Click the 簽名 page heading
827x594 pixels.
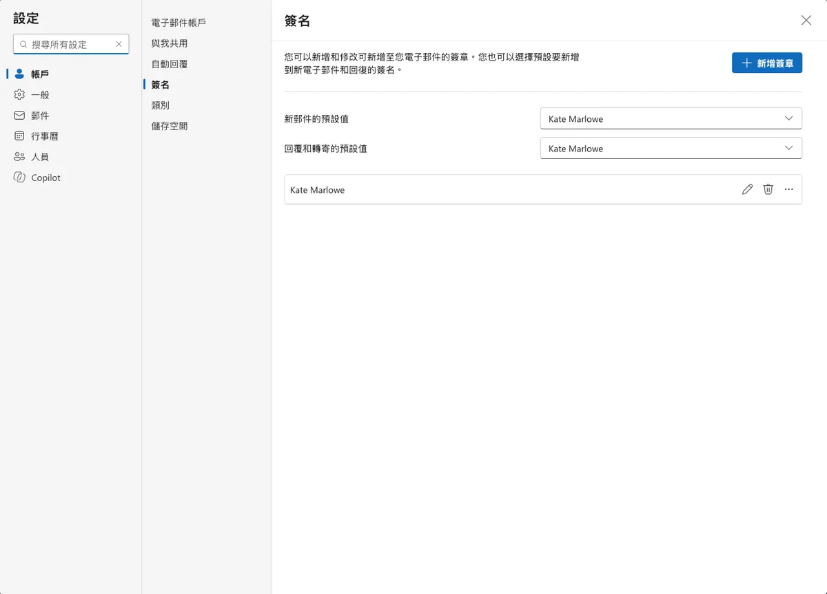(297, 21)
